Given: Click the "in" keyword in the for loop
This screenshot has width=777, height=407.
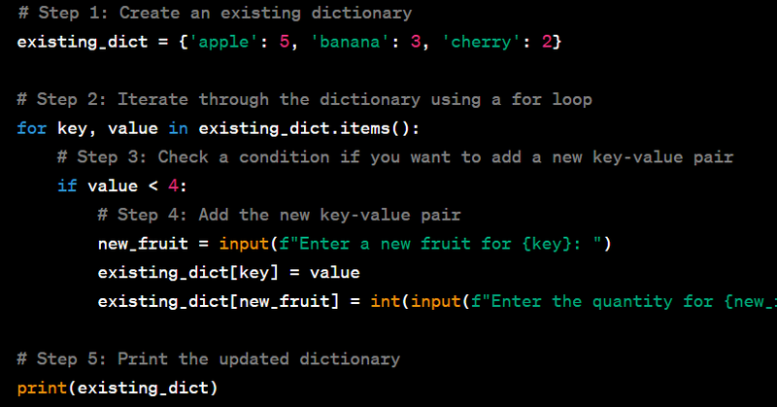Looking at the screenshot, I should coord(178,129).
